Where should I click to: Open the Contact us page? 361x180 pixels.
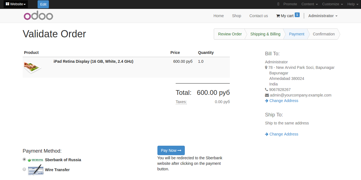point(259,16)
